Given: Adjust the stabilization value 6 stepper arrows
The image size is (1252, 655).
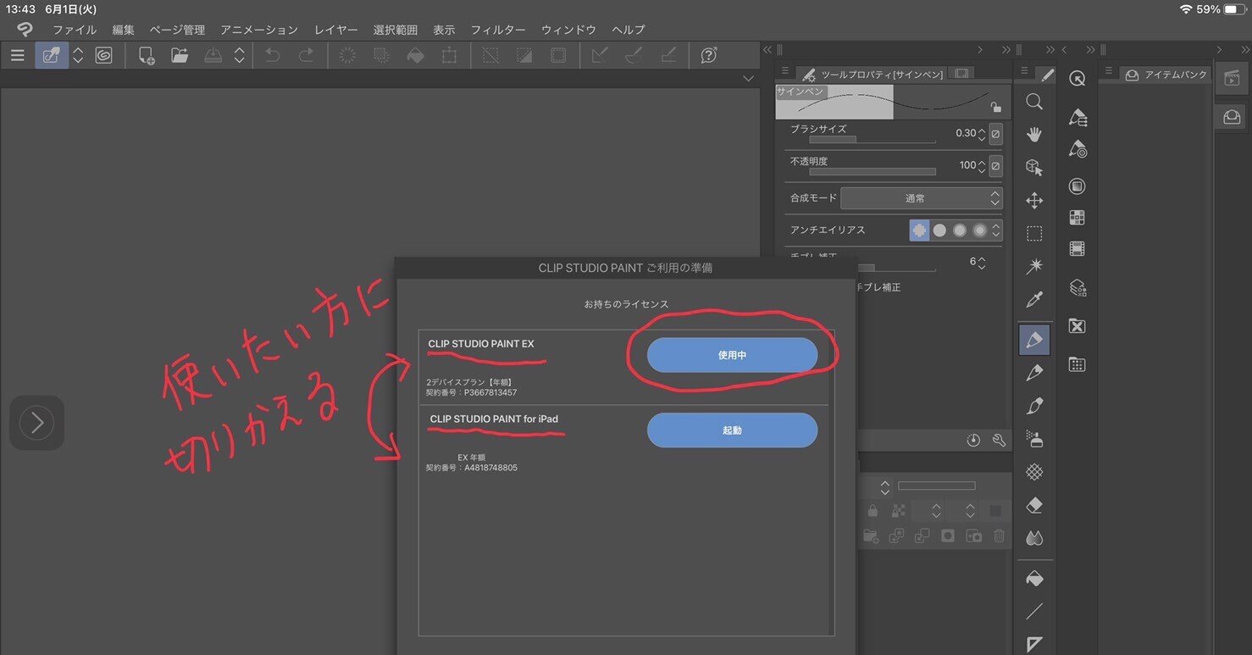Looking at the screenshot, I should click(982, 263).
